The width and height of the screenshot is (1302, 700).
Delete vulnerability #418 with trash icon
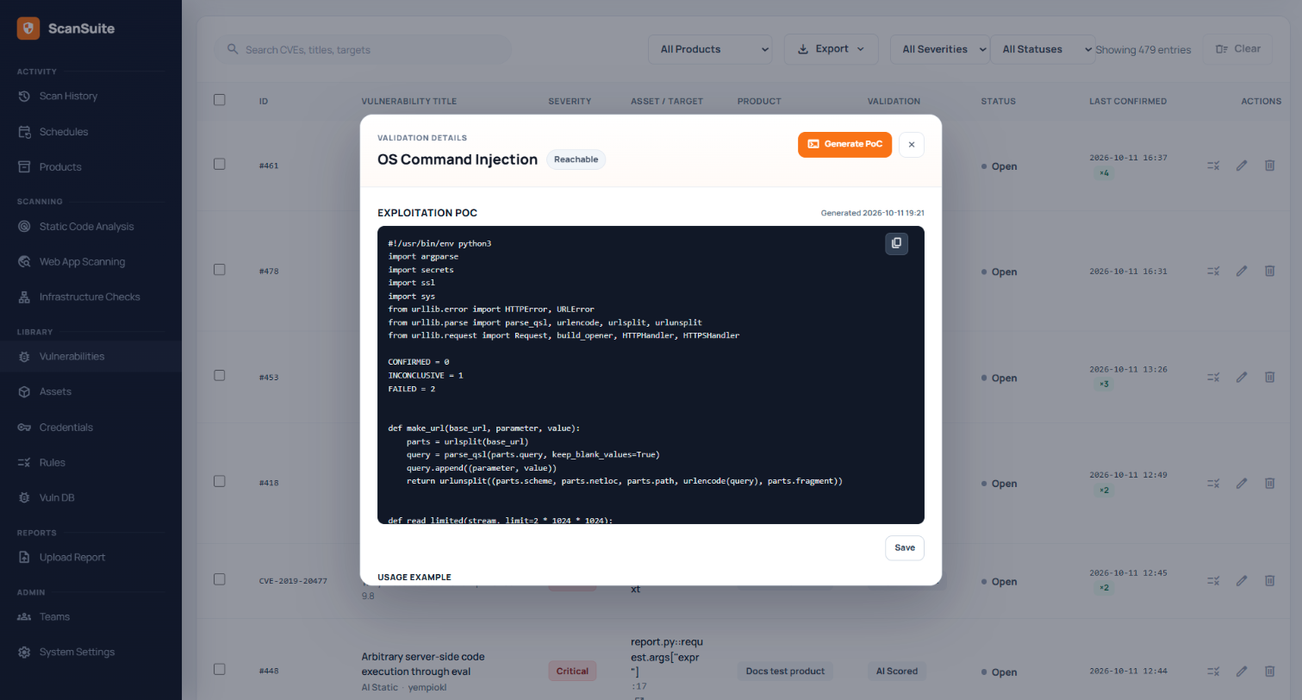pos(1269,484)
